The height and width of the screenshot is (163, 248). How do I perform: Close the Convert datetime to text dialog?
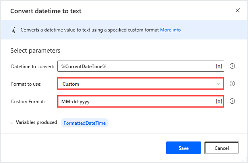(x=238, y=10)
